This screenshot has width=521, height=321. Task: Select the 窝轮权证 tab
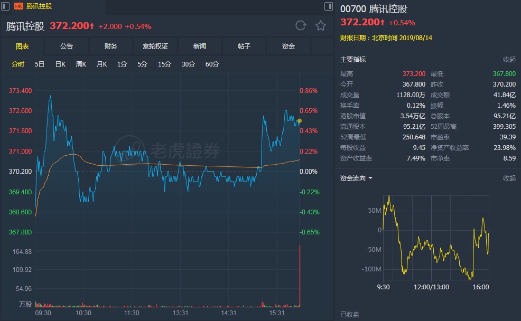click(155, 46)
